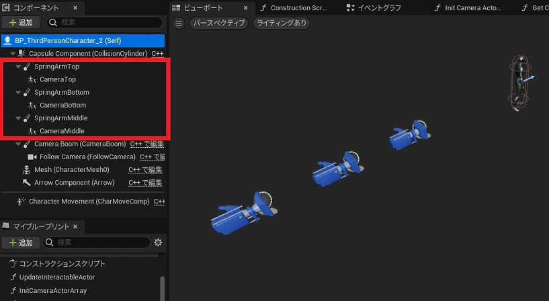
Task: Open the Perspective view mode dropdown
Action: coord(219,23)
